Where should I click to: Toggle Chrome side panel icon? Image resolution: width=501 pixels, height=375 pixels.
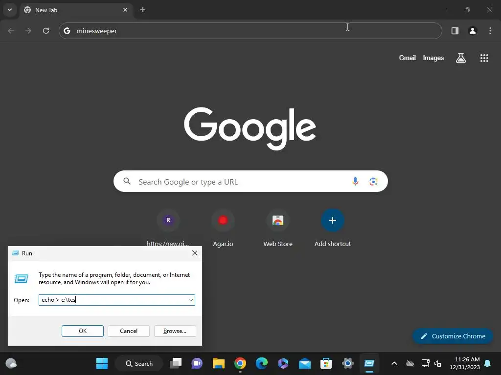[x=455, y=31]
